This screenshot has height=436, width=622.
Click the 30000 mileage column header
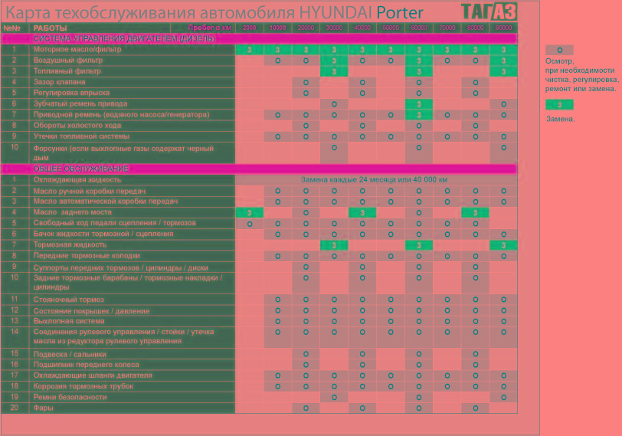(x=334, y=28)
